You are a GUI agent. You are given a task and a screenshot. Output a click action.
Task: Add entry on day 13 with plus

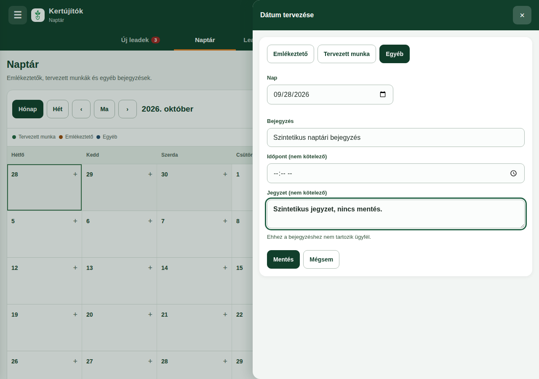pos(150,267)
